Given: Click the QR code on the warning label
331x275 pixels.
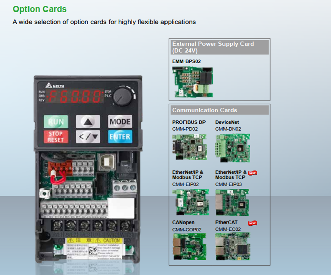Looking at the screenshot, I should [x=93, y=251].
